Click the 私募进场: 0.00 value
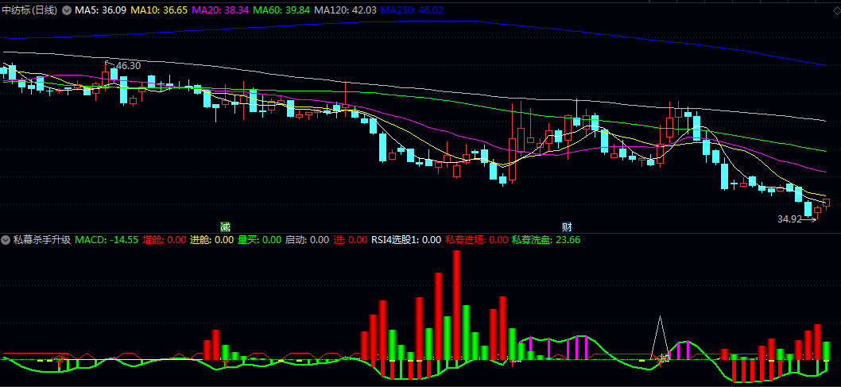841x387 pixels. click(477, 240)
